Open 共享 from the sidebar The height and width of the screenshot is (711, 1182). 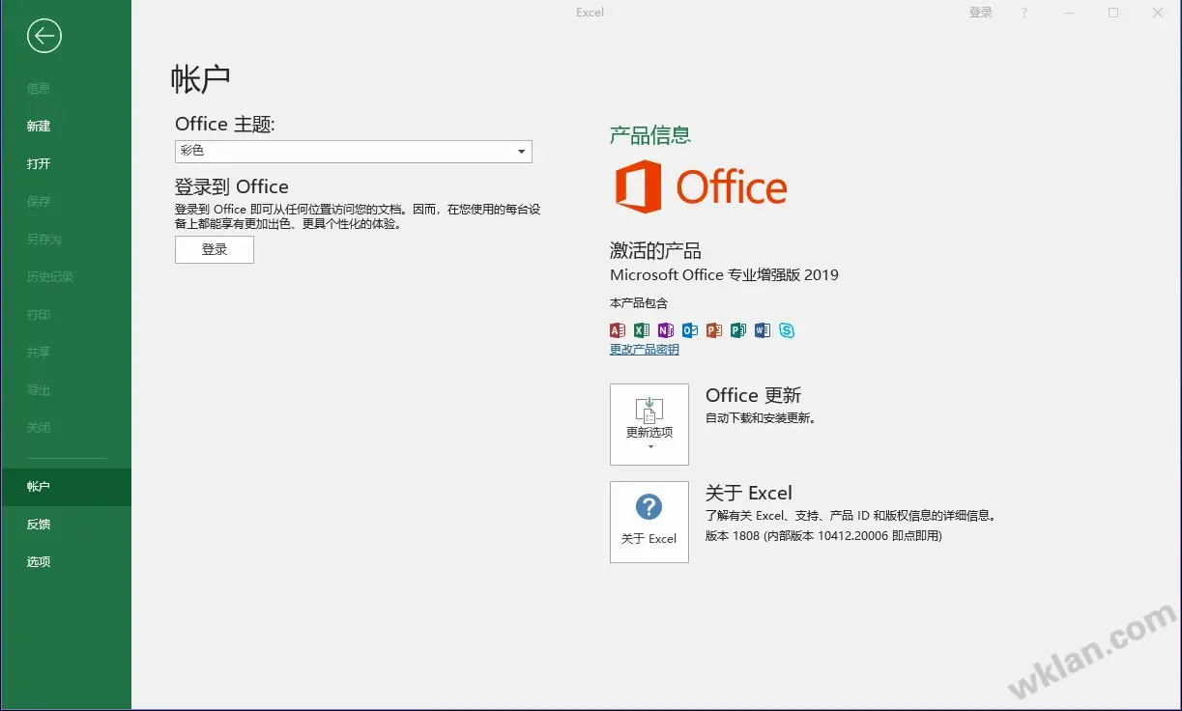[x=39, y=353]
